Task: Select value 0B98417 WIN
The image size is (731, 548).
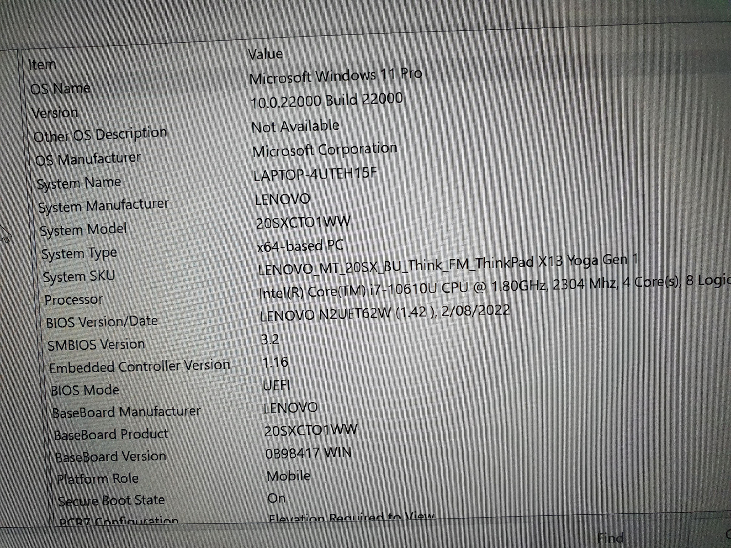Action: pos(308,453)
